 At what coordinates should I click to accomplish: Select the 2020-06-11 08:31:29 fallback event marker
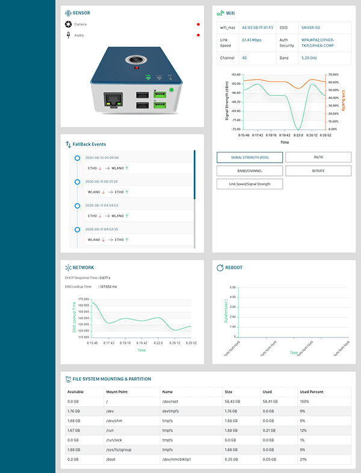coord(77,181)
